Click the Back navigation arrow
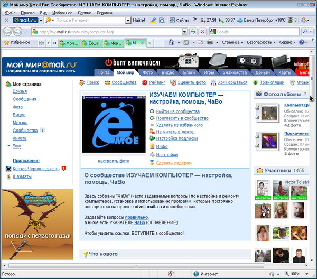 pyautogui.click(x=8, y=32)
